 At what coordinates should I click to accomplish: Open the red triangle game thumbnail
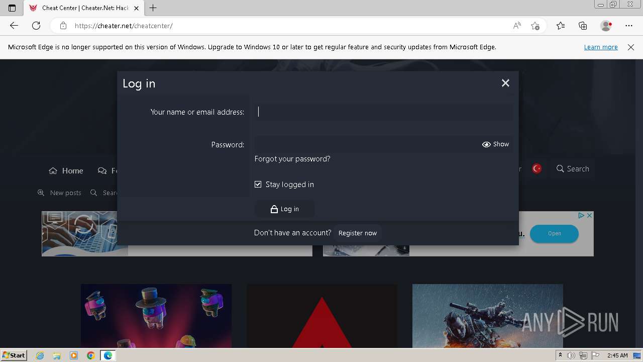(x=321, y=316)
